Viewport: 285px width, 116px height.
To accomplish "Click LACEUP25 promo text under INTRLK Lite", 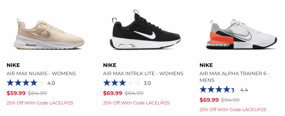I will pos(136,103).
